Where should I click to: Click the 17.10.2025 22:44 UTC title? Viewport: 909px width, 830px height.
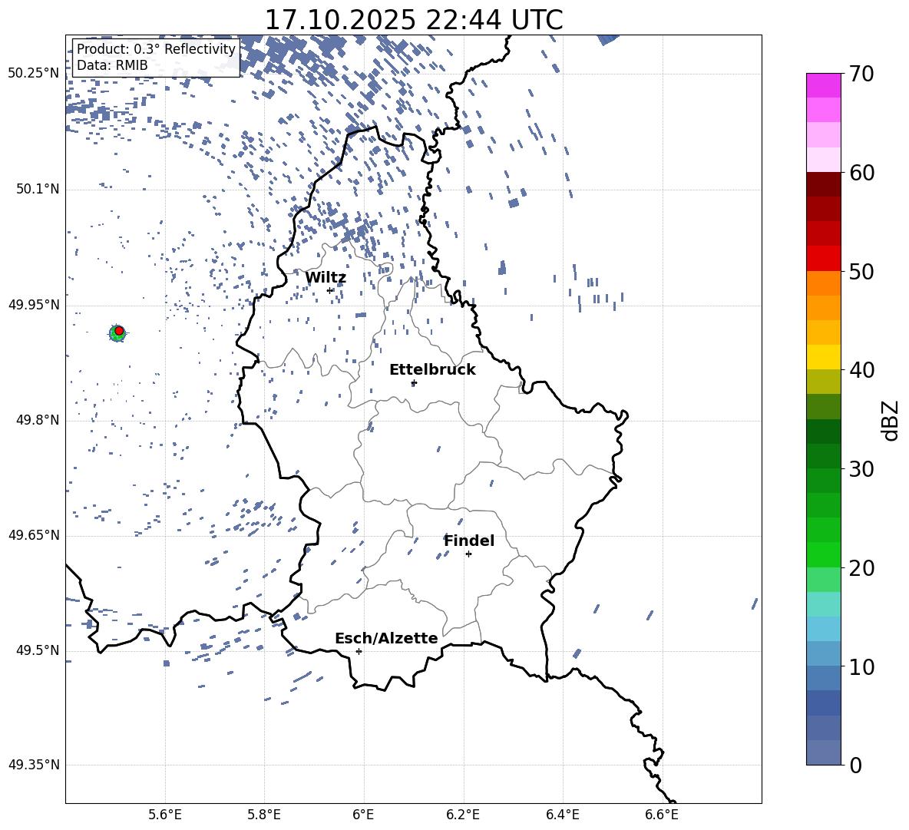[414, 20]
